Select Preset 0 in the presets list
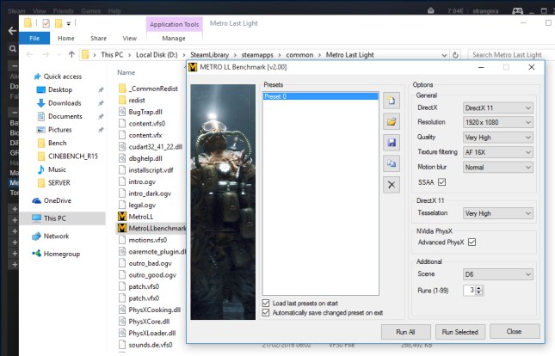Screen dimensions: 555x356 point(318,98)
